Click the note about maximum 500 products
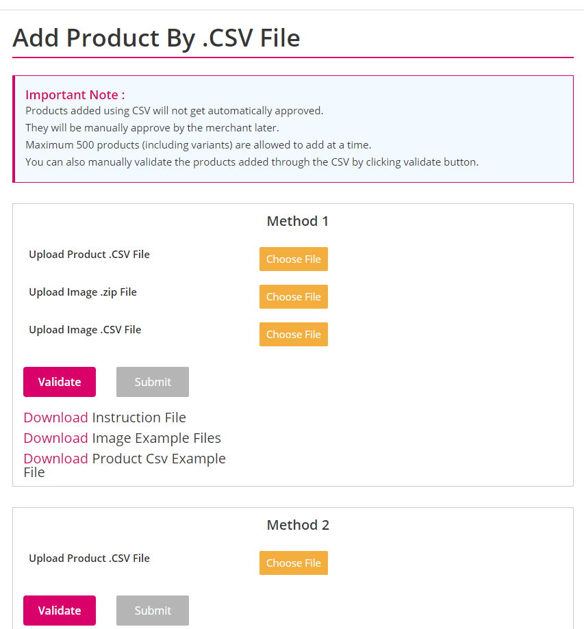This screenshot has width=584, height=629. pyautogui.click(x=199, y=145)
